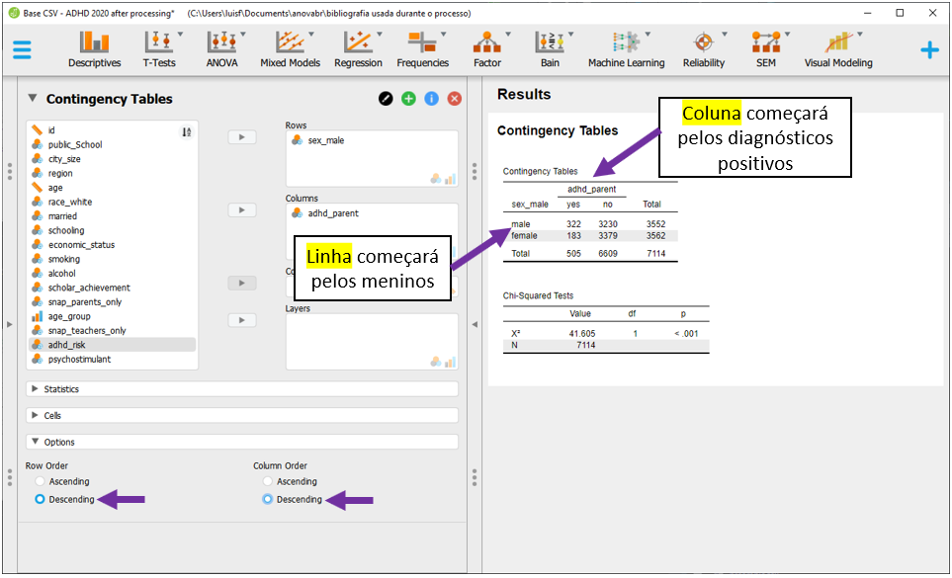Open the blue info help icon
The height and width of the screenshot is (578, 952).
coord(431,99)
